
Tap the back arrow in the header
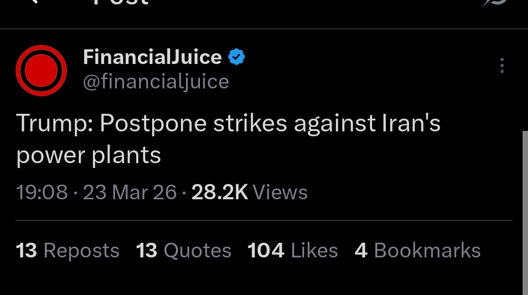click(33, 2)
